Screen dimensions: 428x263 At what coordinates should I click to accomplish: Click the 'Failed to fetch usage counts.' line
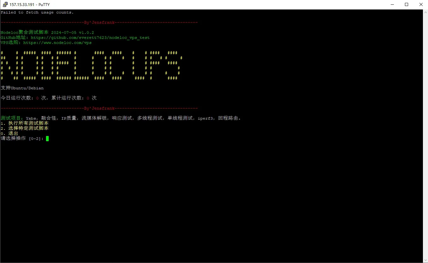(37, 12)
